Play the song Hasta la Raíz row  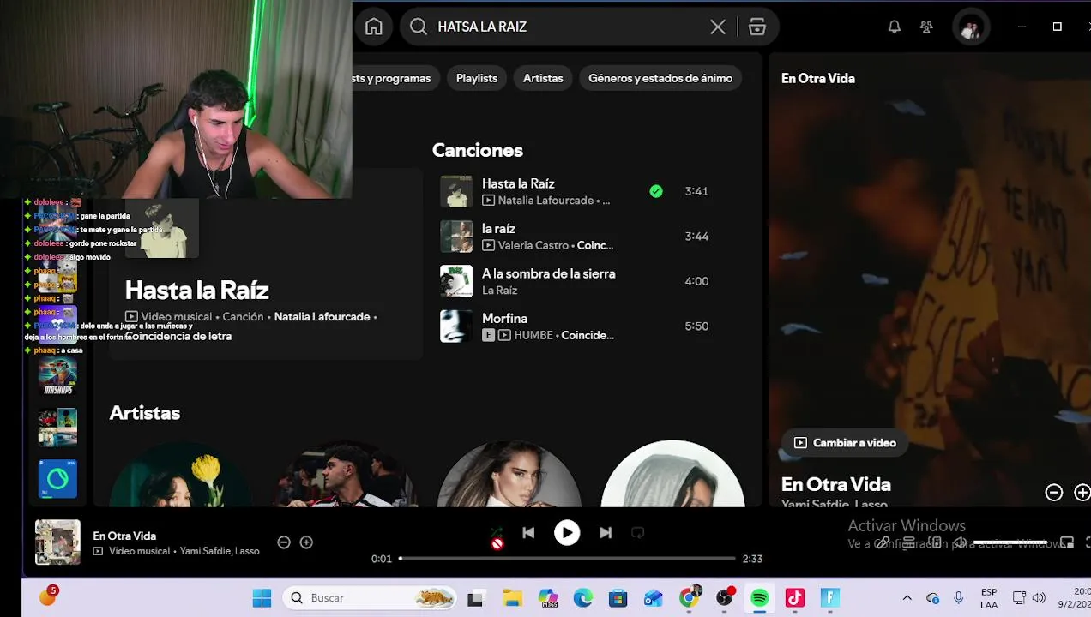pyautogui.click(x=575, y=191)
